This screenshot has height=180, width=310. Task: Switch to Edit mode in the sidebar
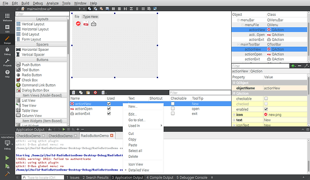click(7, 28)
